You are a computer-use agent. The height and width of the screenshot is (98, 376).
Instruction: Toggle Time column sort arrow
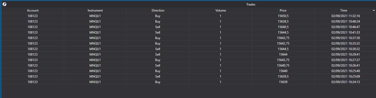374,10
